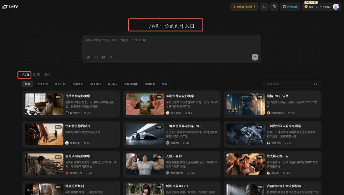Switch to the Skill tab
The height and width of the screenshot is (195, 344).
click(25, 75)
